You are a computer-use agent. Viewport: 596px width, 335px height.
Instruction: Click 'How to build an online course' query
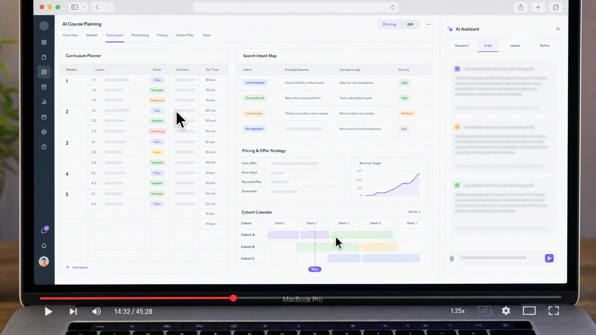304,83
